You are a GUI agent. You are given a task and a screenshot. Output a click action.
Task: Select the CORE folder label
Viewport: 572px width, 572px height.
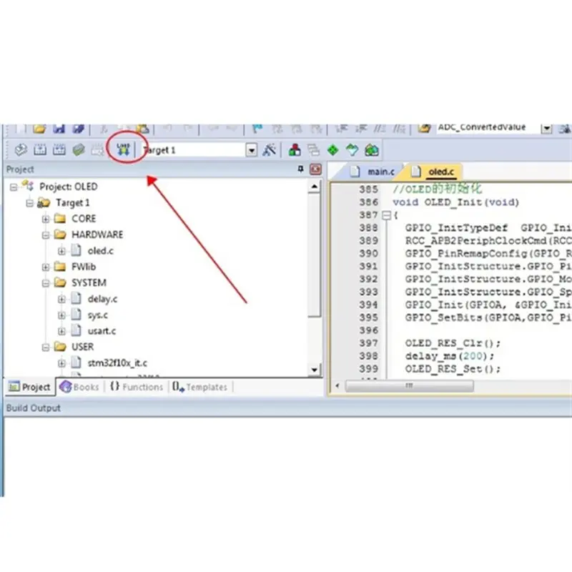click(84, 219)
